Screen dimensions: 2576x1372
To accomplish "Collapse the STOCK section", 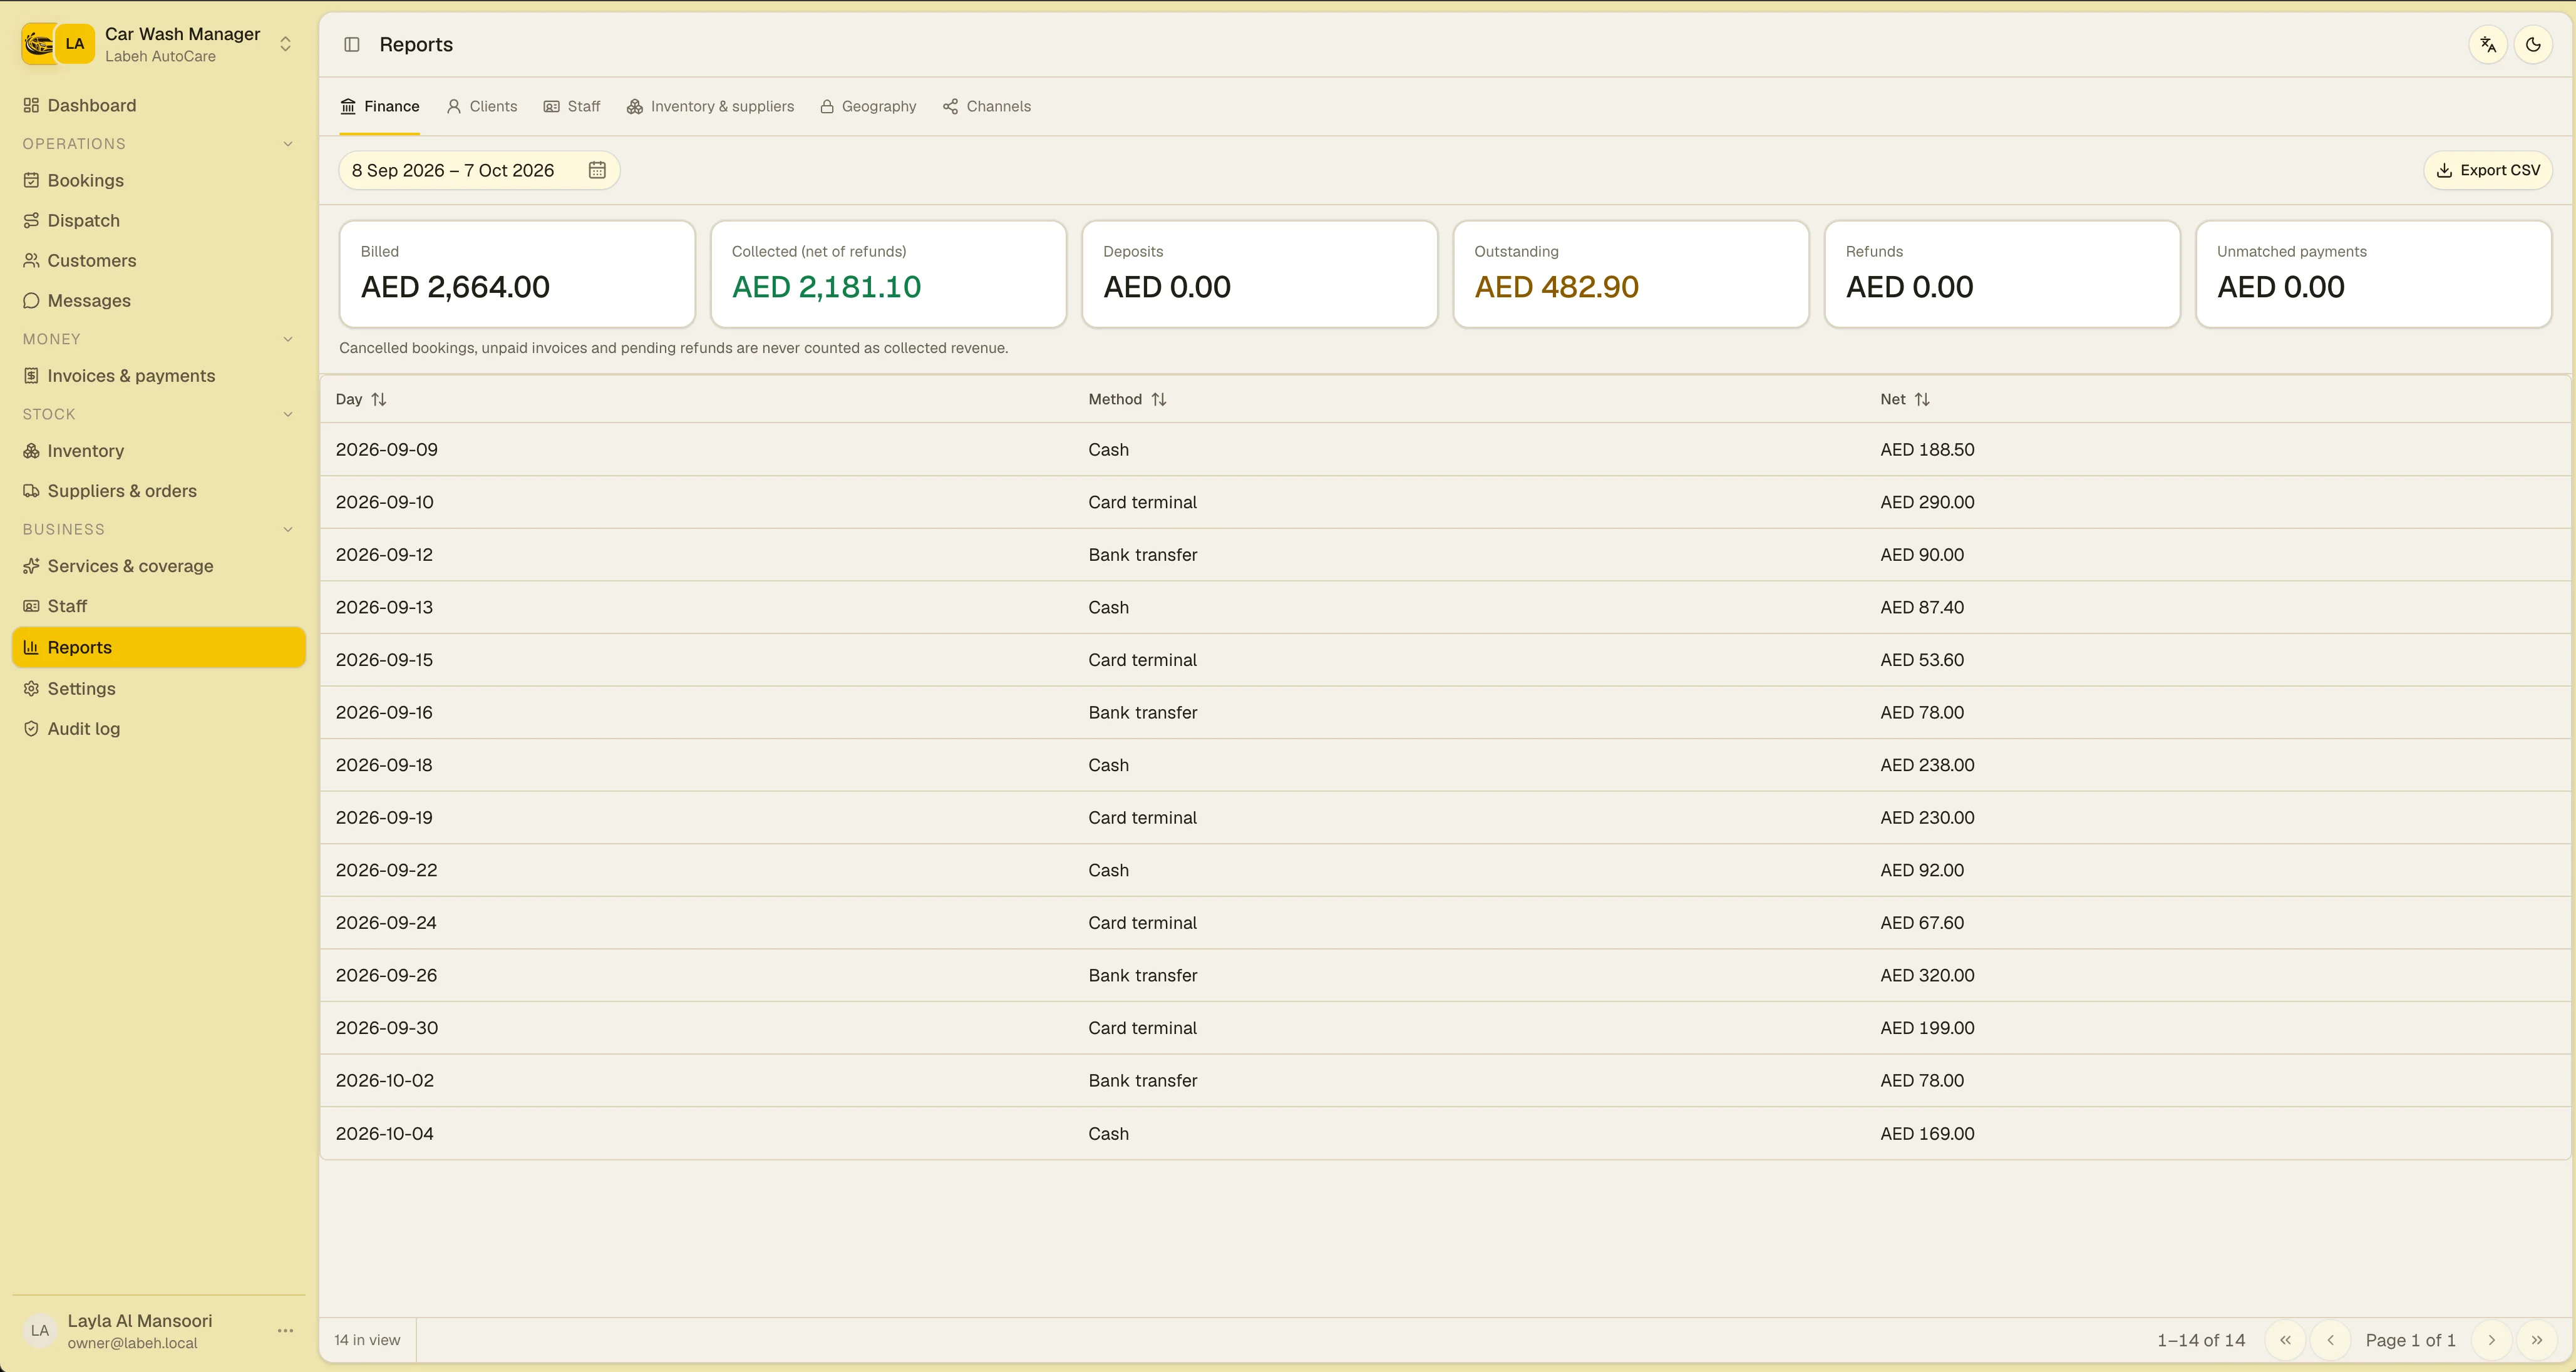I will (288, 414).
